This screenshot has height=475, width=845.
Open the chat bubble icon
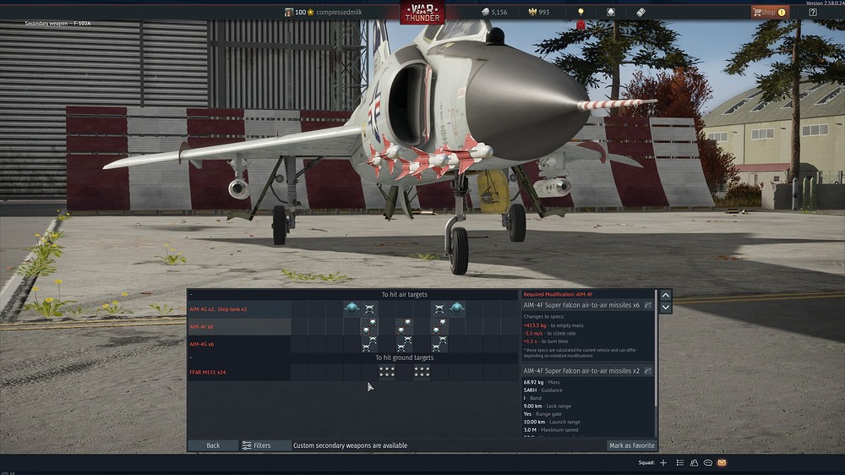(x=708, y=462)
